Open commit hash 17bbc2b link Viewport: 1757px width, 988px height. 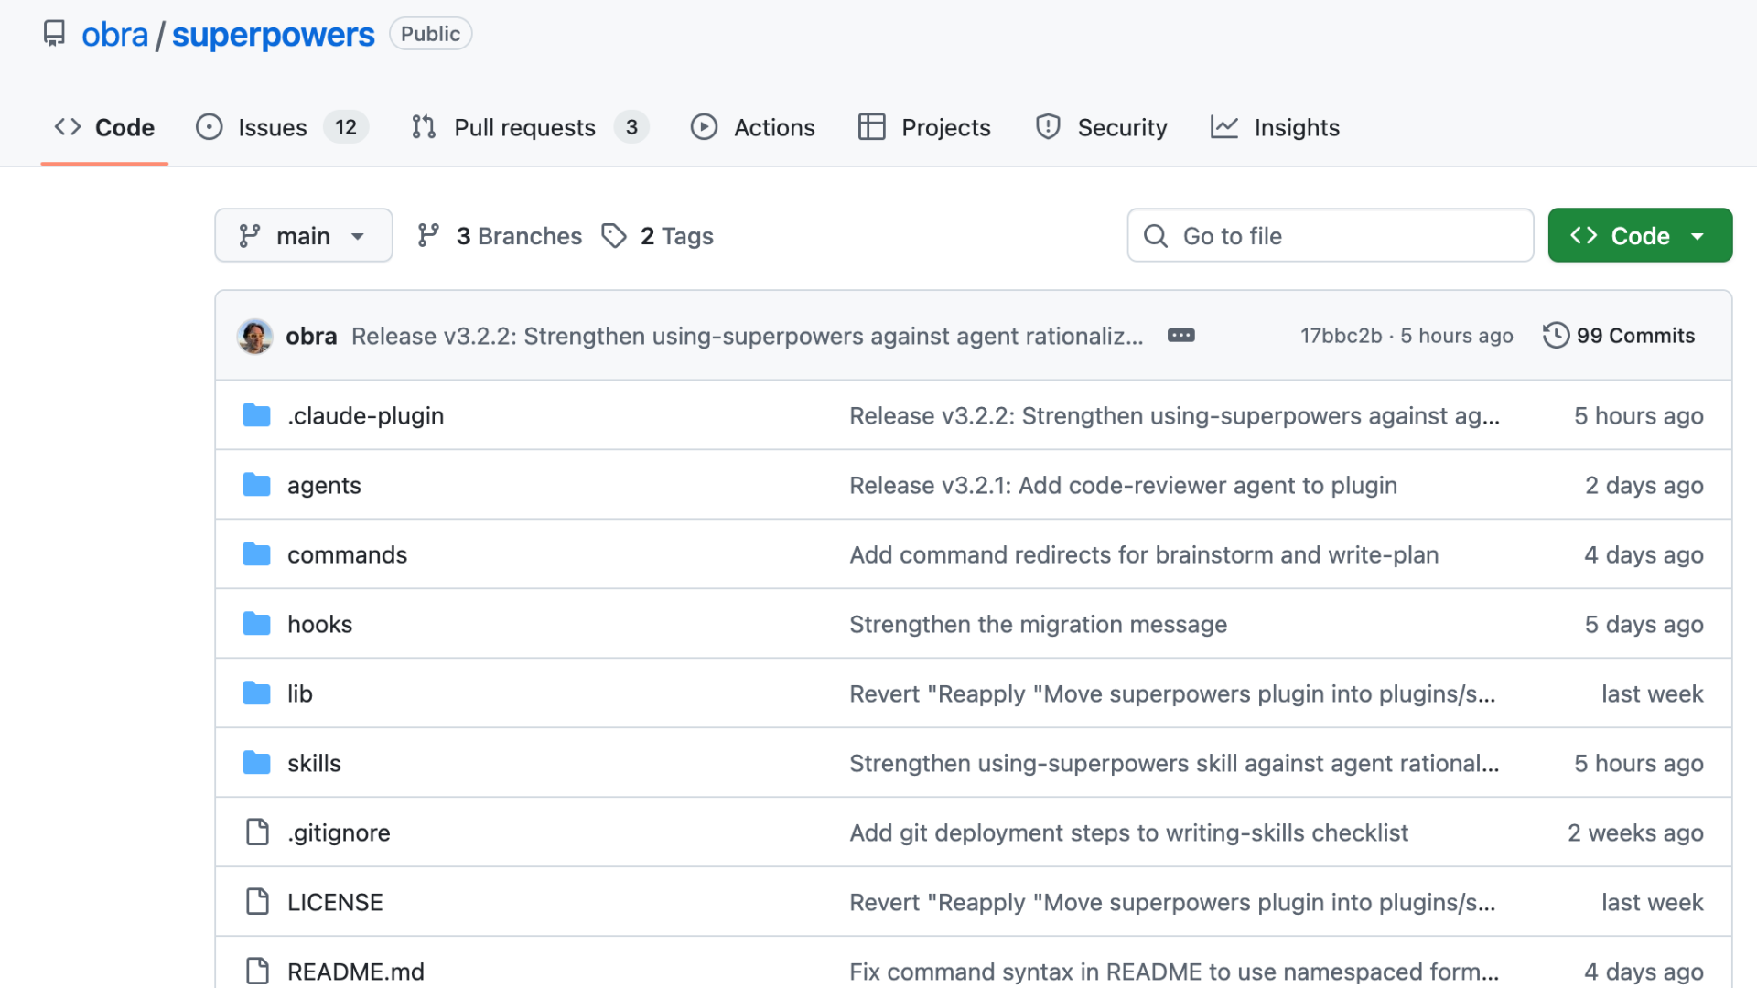(x=1341, y=336)
